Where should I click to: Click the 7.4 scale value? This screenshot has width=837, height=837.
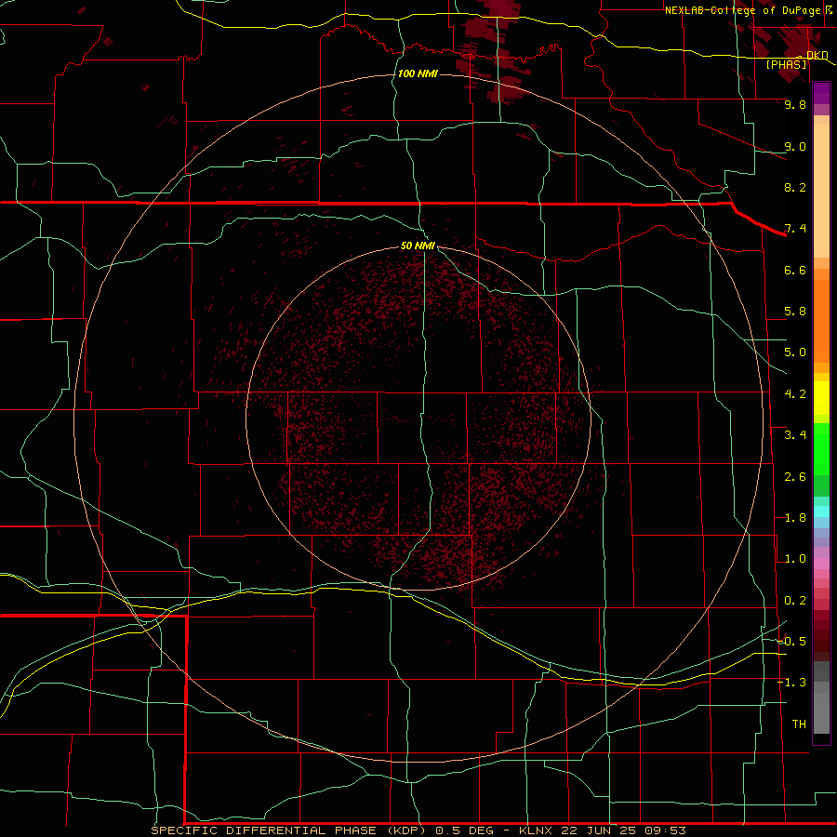tap(795, 229)
